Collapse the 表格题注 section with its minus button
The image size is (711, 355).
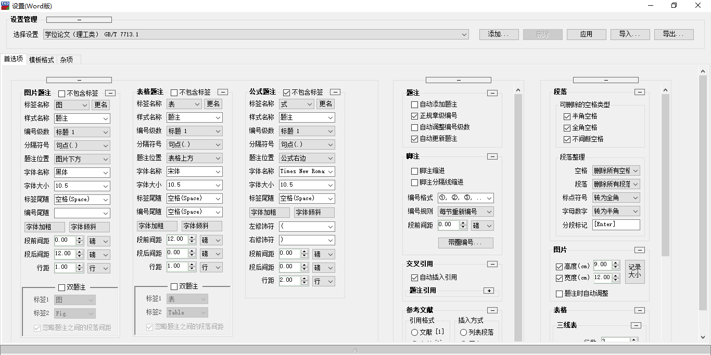(223, 92)
